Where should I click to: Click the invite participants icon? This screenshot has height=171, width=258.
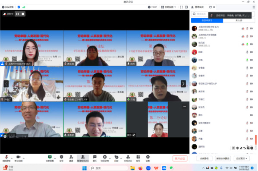click(x=71, y=158)
